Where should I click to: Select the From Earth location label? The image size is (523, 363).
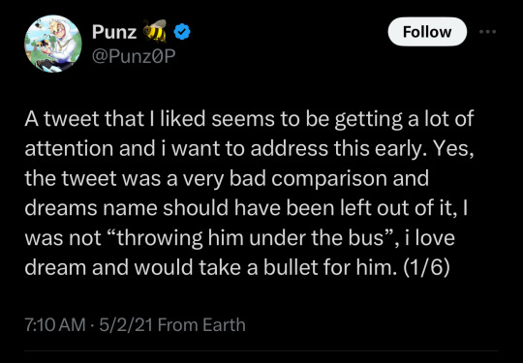201,324
